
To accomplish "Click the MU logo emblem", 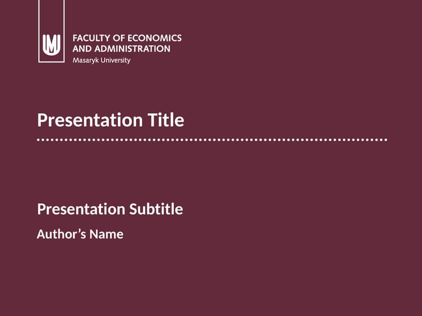I will (x=51, y=45).
